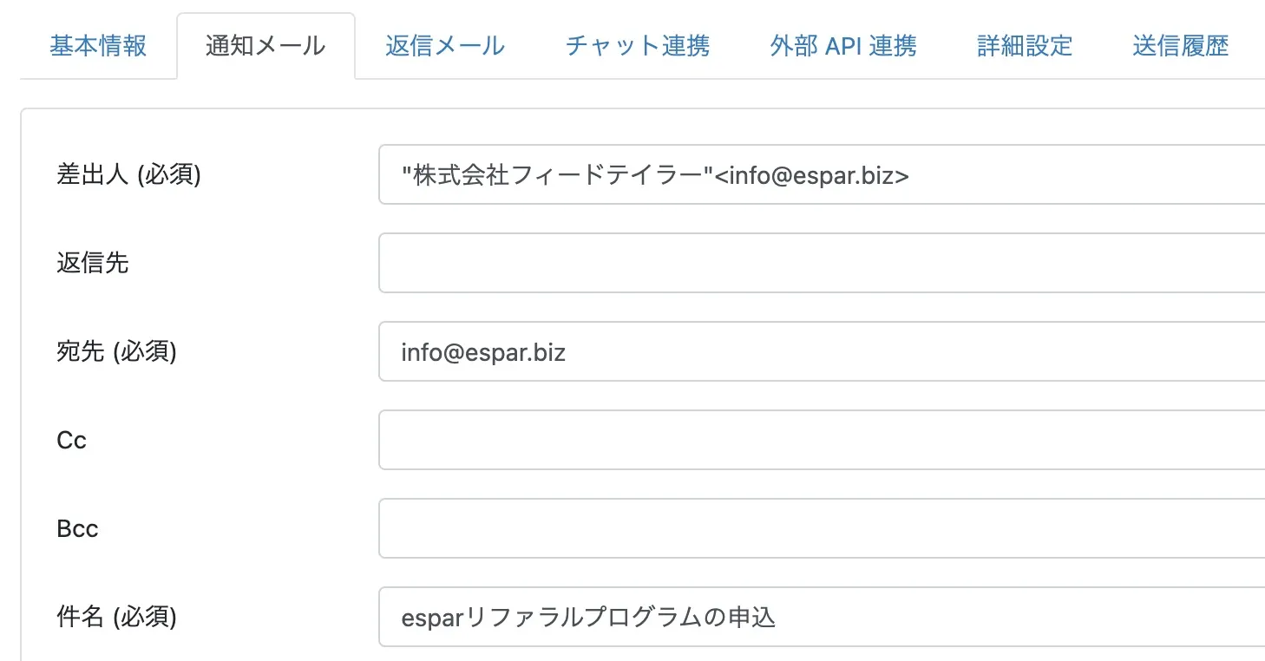The image size is (1265, 661).
Task: Switch to the 詳細設定 tab
Action: click(1025, 45)
